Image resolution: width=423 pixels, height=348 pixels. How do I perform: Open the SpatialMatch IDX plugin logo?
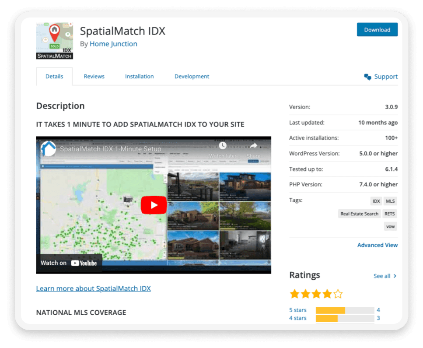(x=55, y=41)
